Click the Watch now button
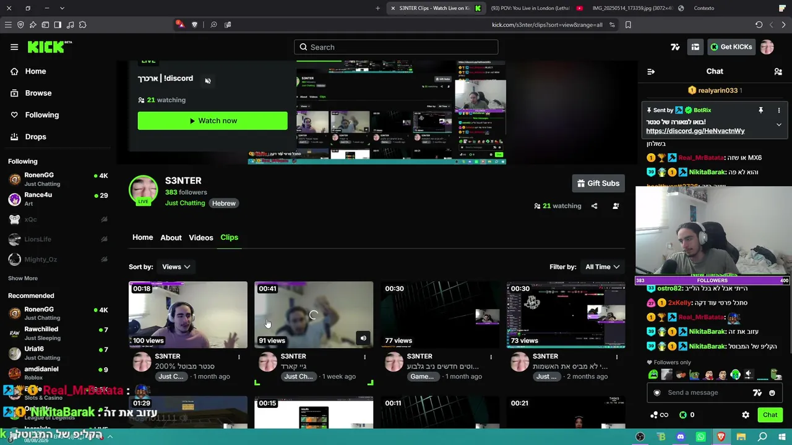Screen dimensions: 792x445 [x=212, y=121]
